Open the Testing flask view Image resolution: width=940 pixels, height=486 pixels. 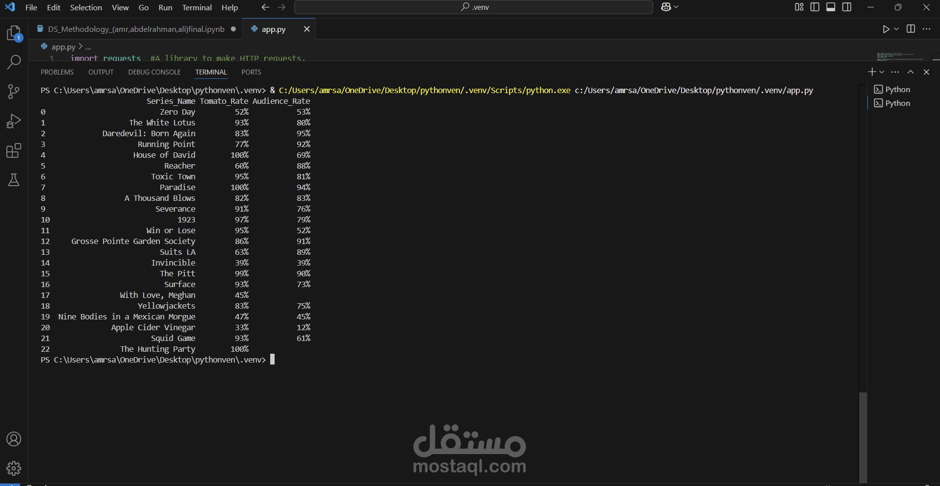pos(14,180)
